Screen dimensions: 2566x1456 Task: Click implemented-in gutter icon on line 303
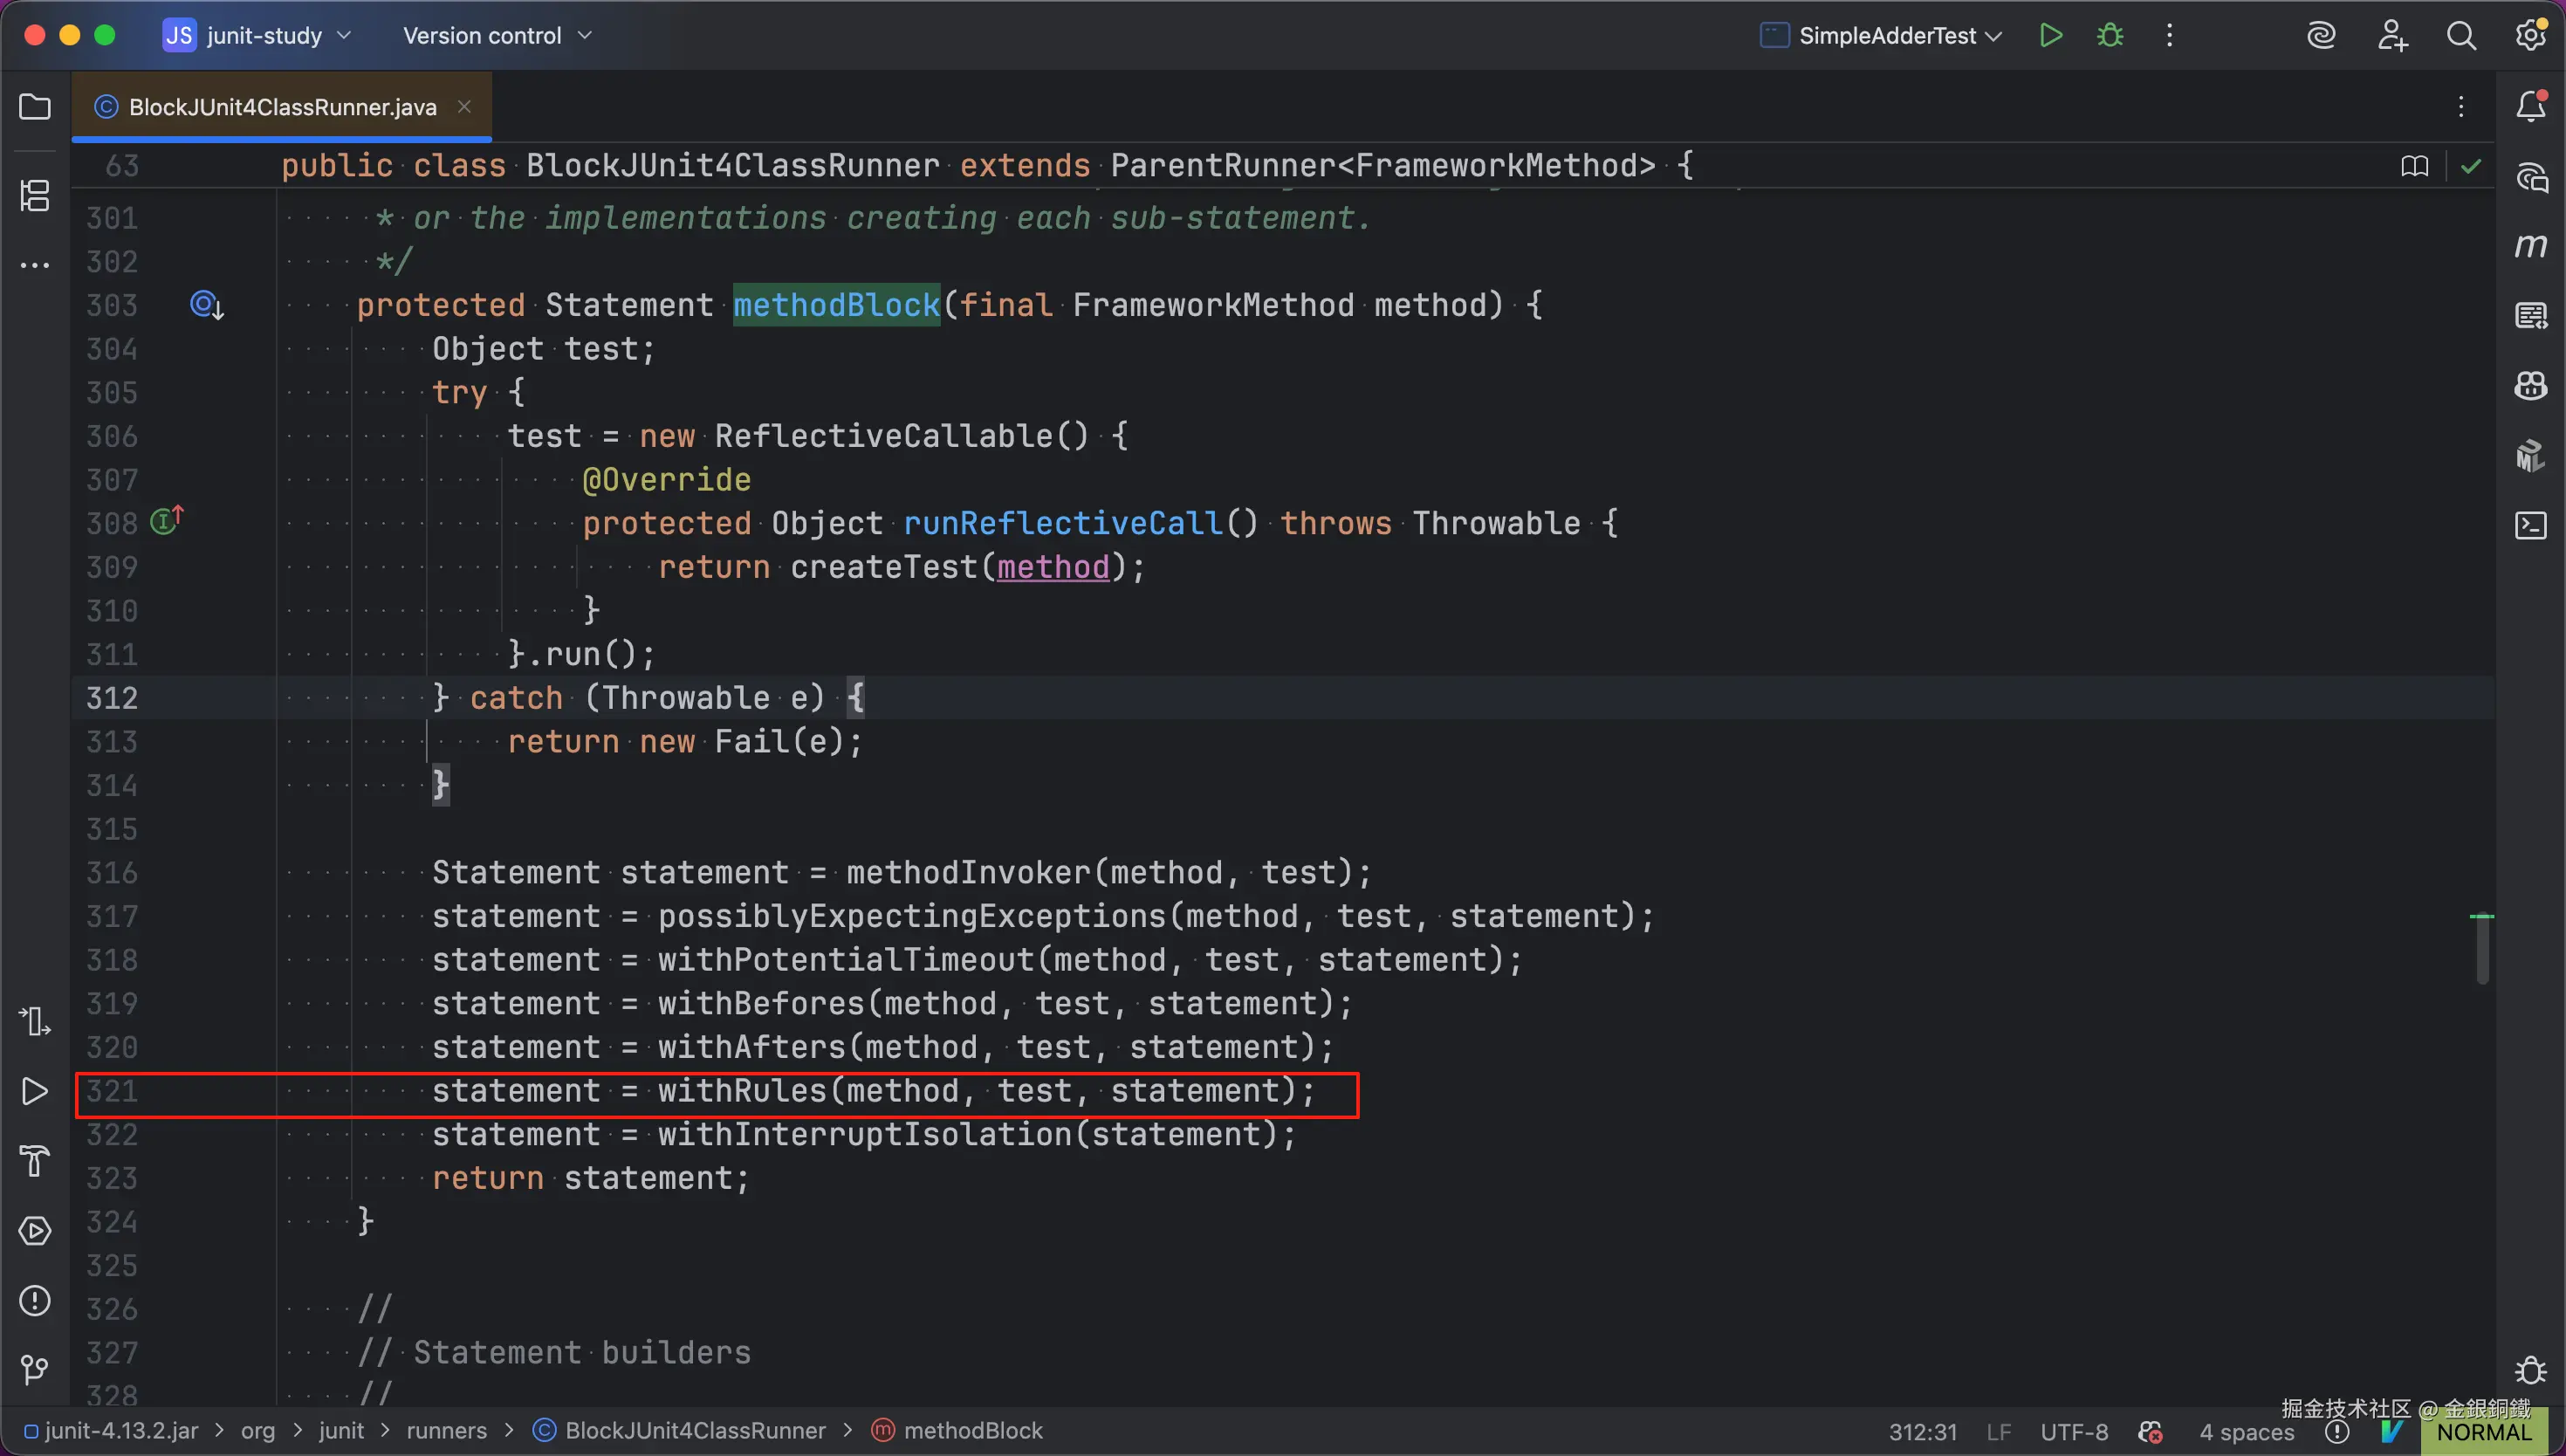click(x=206, y=305)
